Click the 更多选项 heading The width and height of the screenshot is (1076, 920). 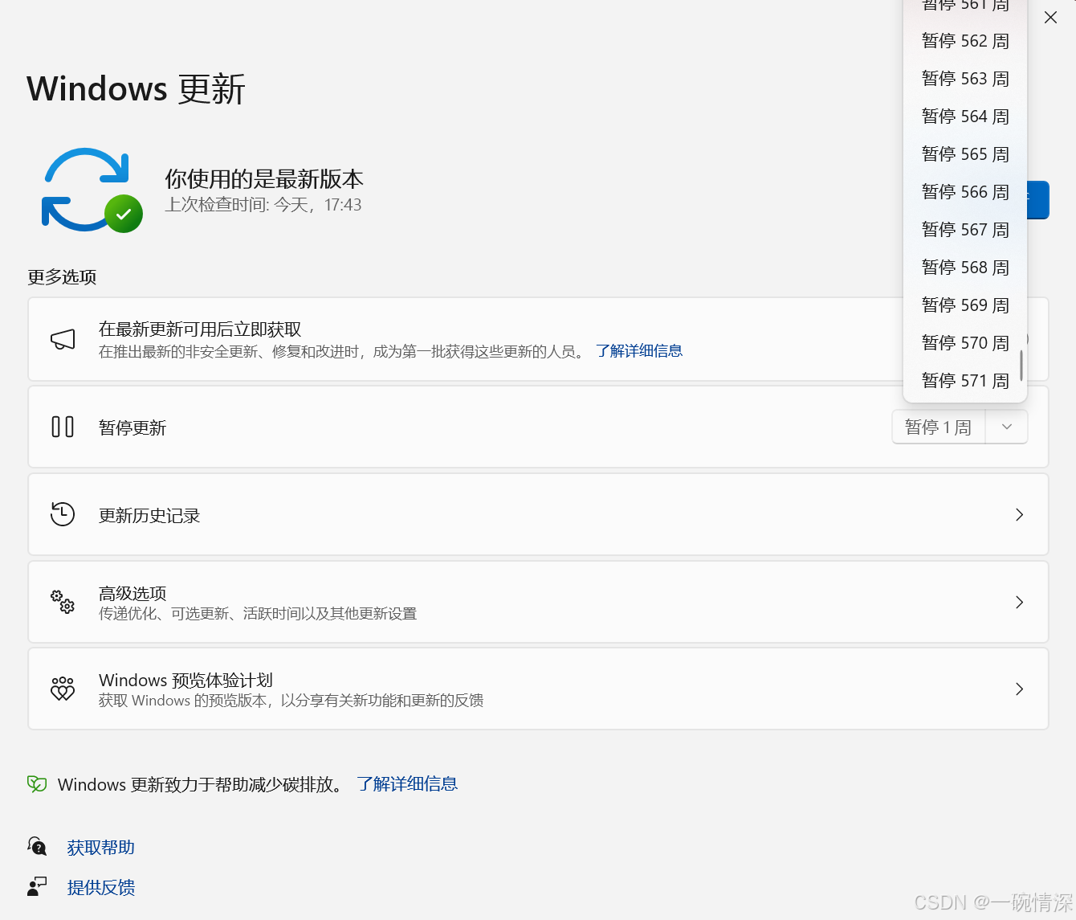[62, 277]
